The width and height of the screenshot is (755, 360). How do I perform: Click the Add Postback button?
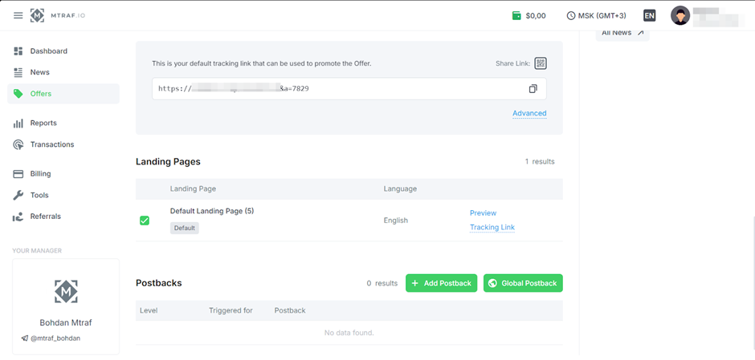coord(441,283)
